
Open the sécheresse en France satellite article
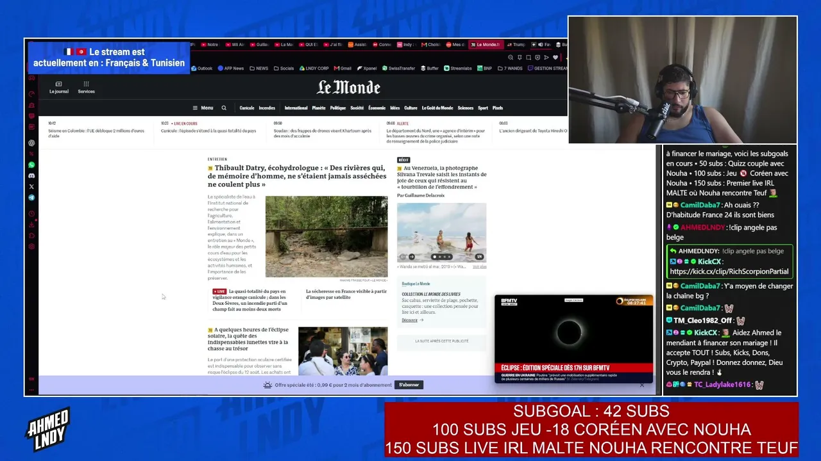346,295
